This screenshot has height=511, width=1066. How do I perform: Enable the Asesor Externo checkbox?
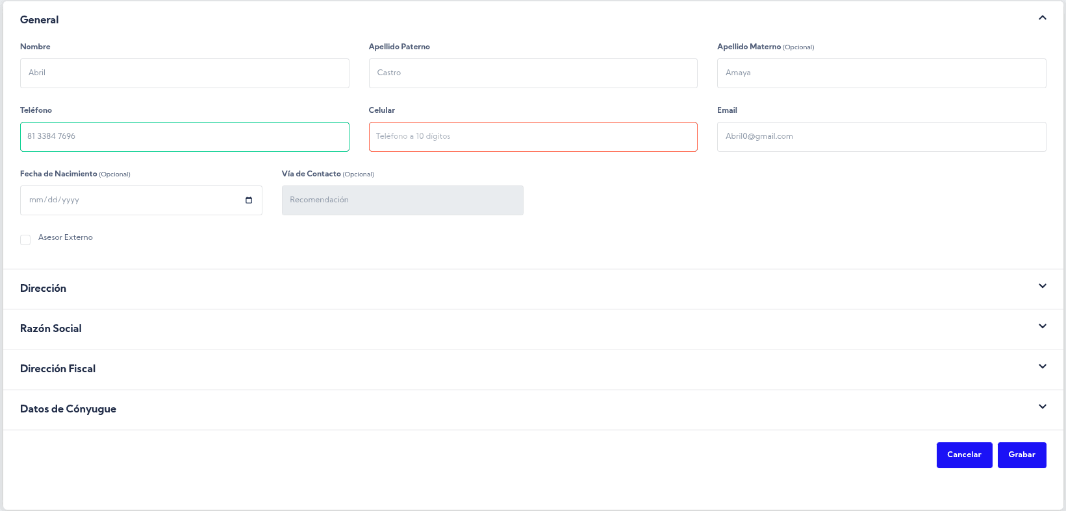click(25, 240)
